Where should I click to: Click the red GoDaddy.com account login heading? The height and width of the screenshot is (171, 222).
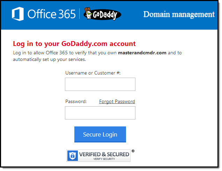click(x=74, y=44)
